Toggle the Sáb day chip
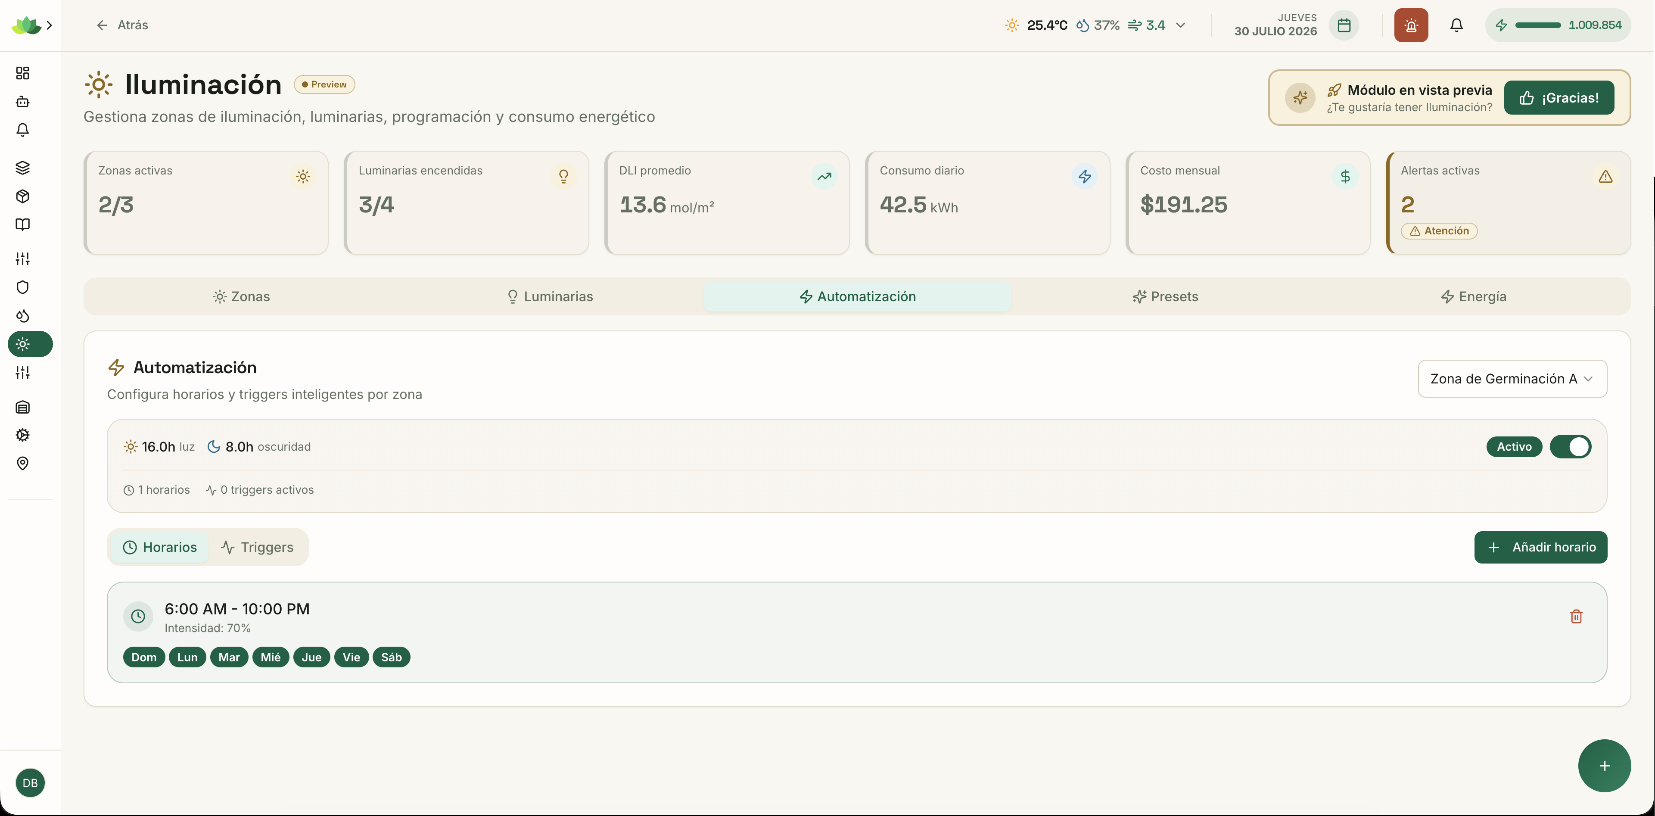 pos(391,657)
